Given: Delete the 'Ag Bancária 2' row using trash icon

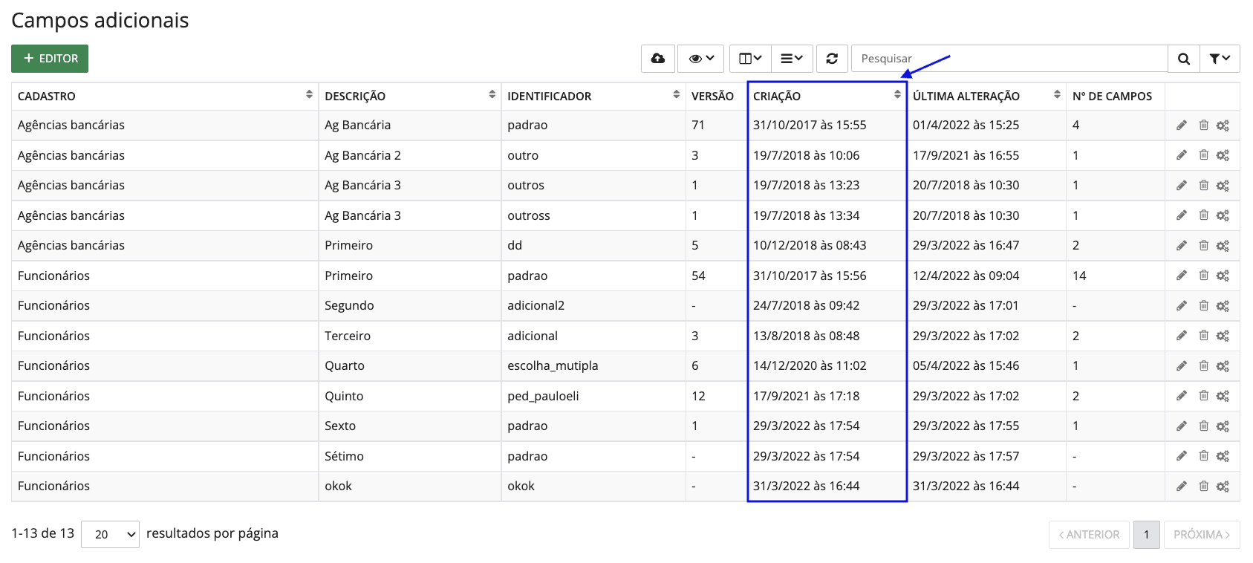Looking at the screenshot, I should [1204, 155].
